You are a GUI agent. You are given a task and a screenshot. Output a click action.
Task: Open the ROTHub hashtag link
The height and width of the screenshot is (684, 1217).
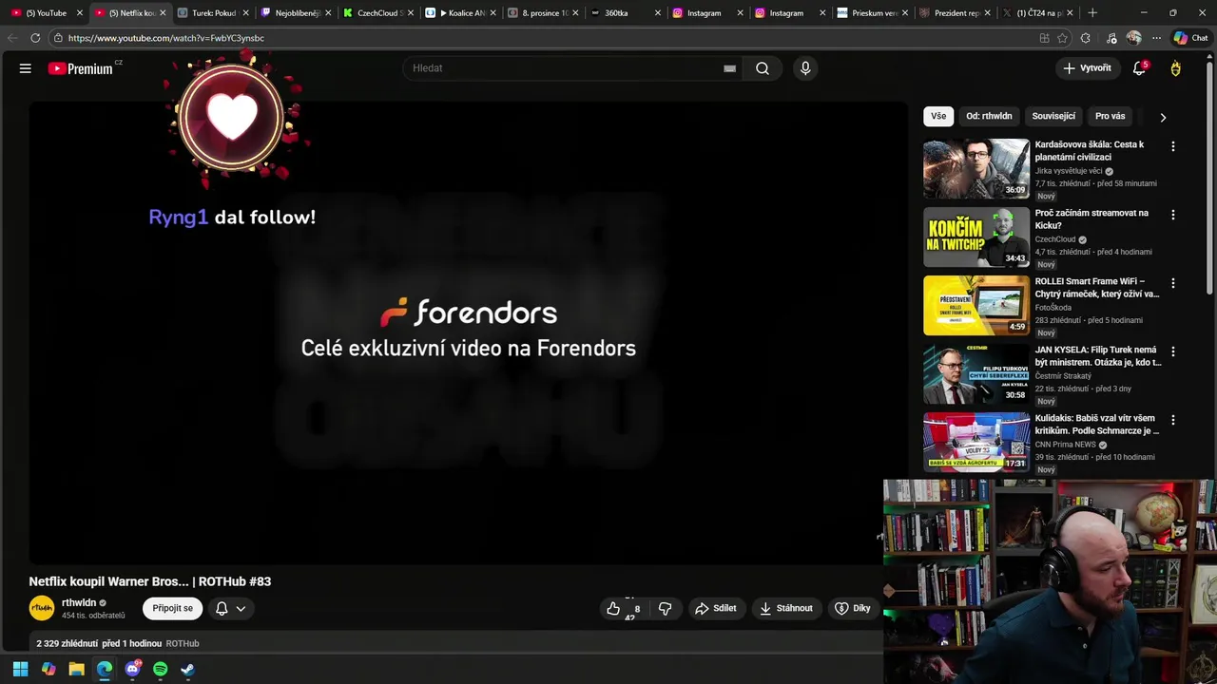pos(183,643)
